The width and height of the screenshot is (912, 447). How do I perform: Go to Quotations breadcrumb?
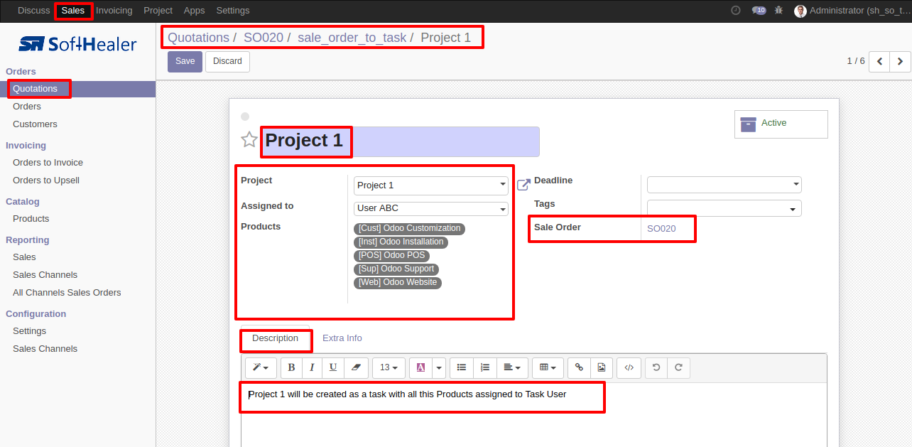click(x=198, y=38)
